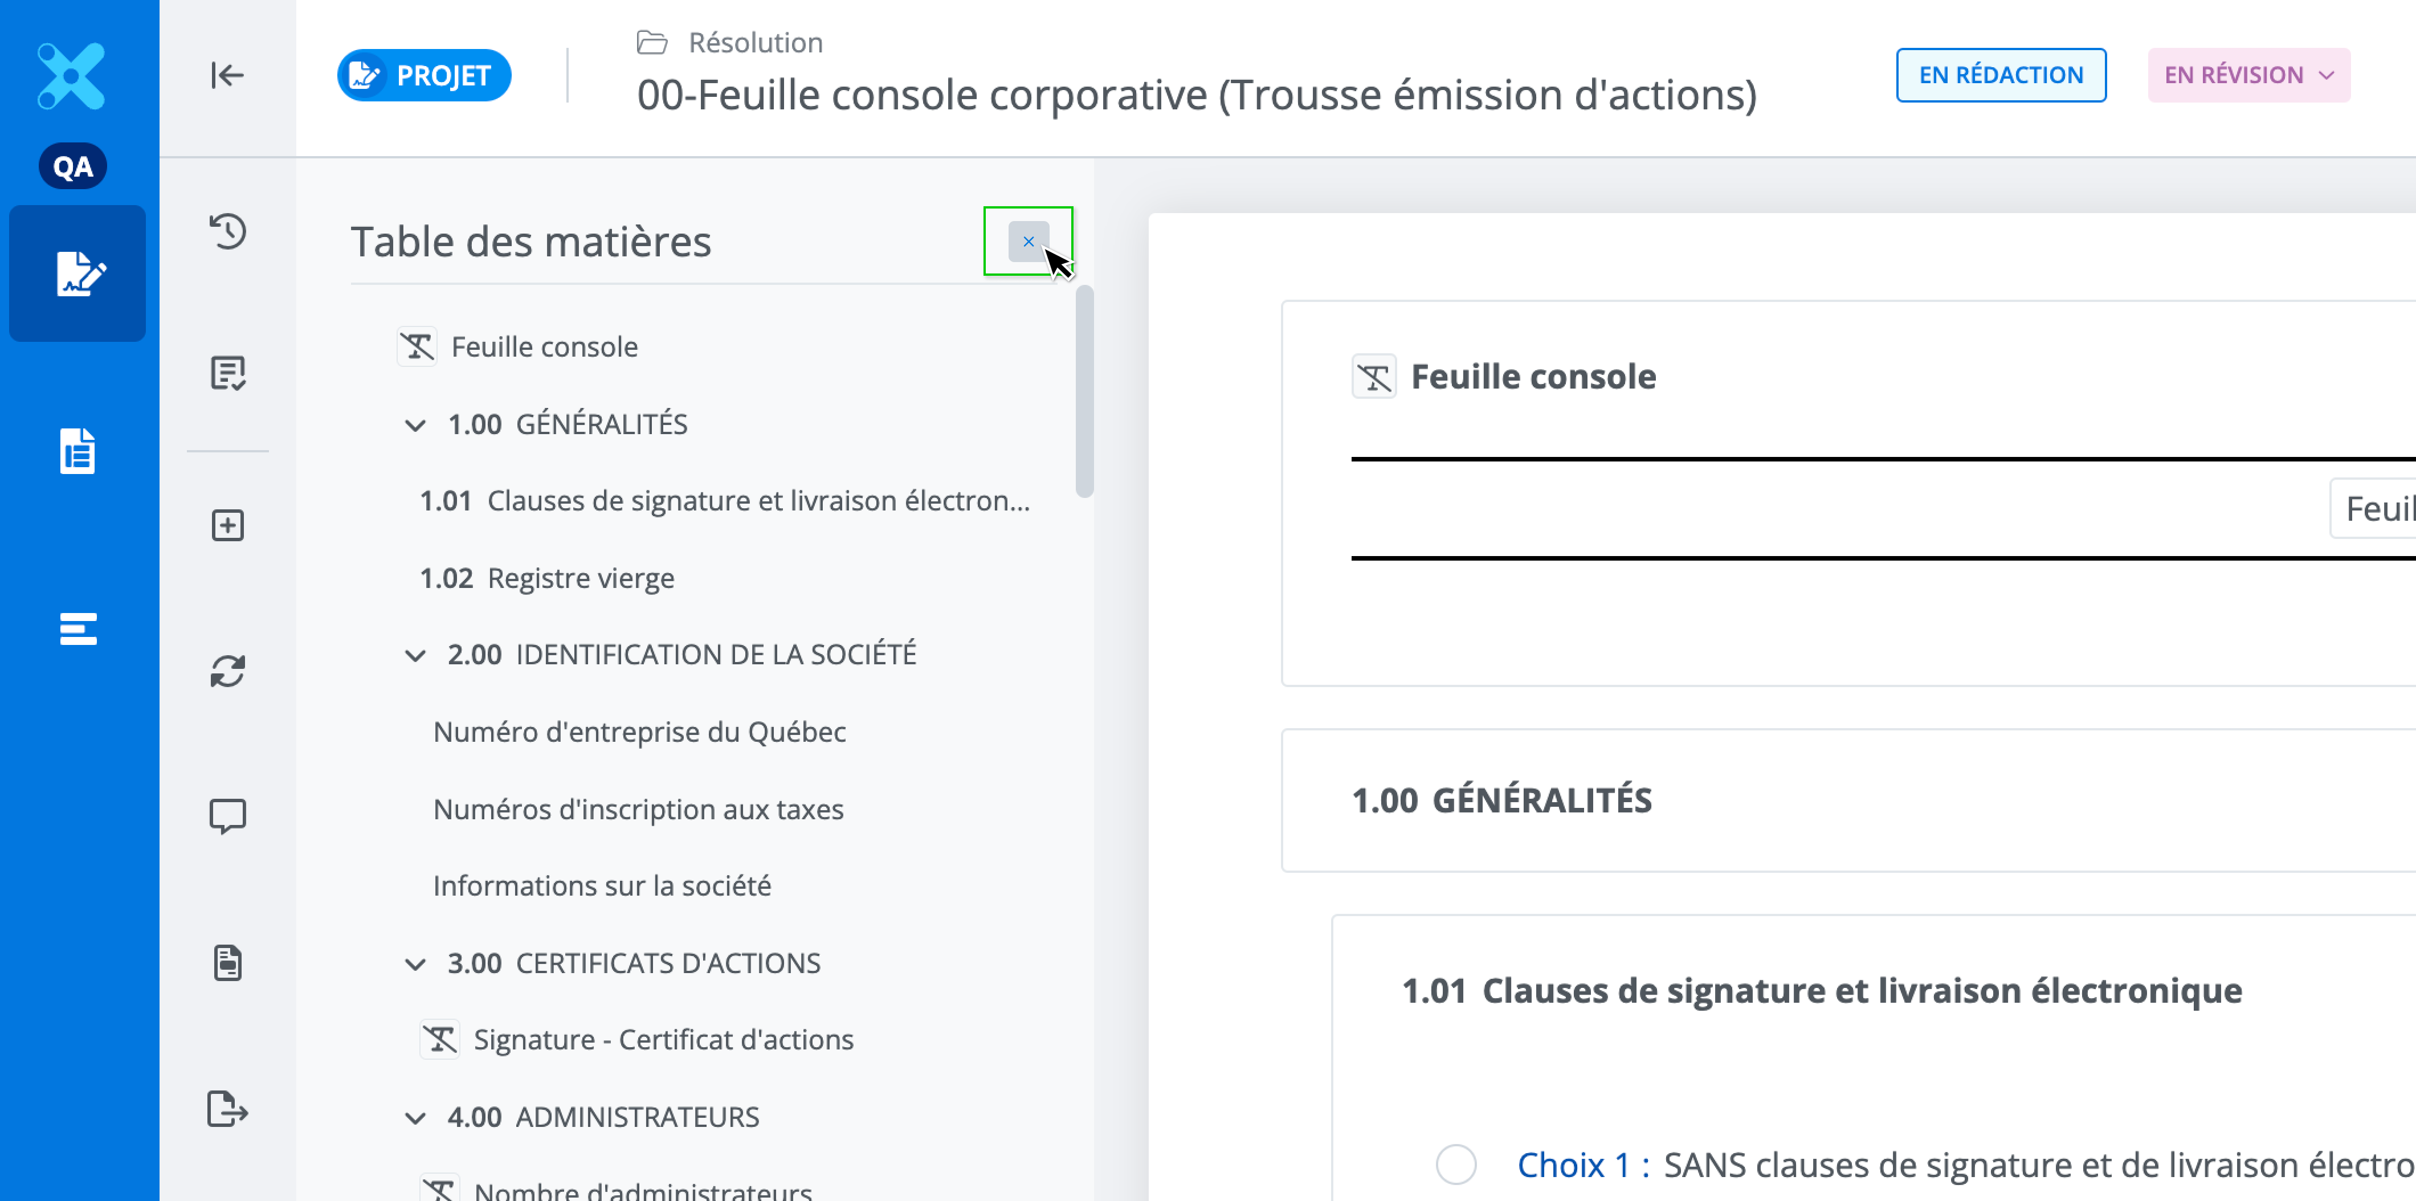Open the EN RÉVISION status dropdown
2416x1201 pixels.
click(2249, 75)
